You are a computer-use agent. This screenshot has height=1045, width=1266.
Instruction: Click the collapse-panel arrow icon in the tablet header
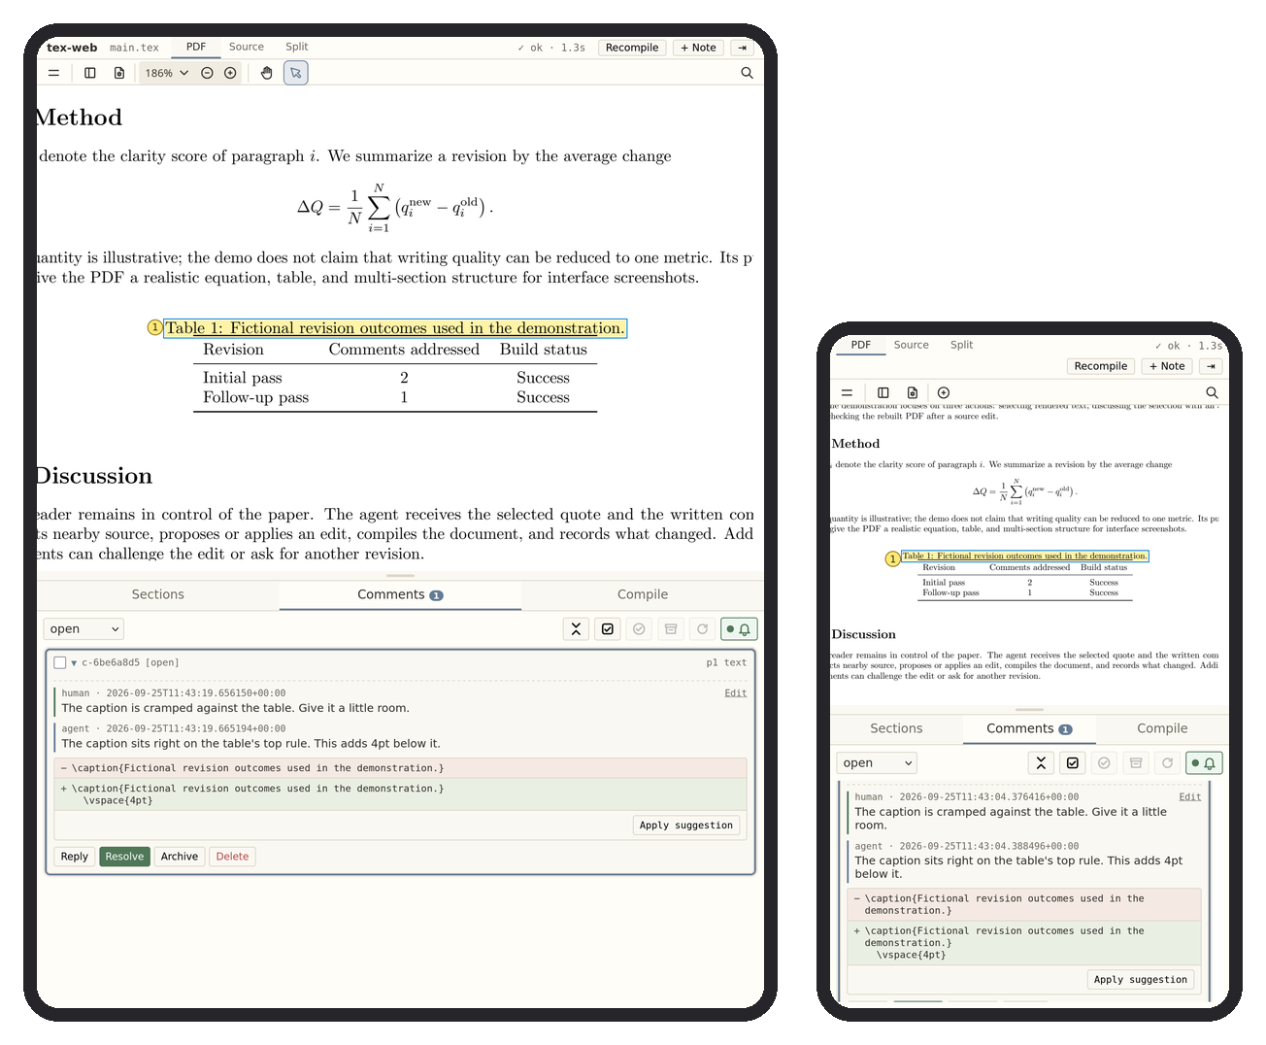tap(743, 48)
